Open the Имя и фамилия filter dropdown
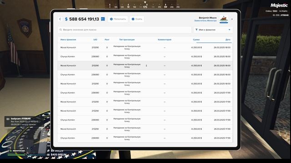The image size is (291, 163). point(213,30)
